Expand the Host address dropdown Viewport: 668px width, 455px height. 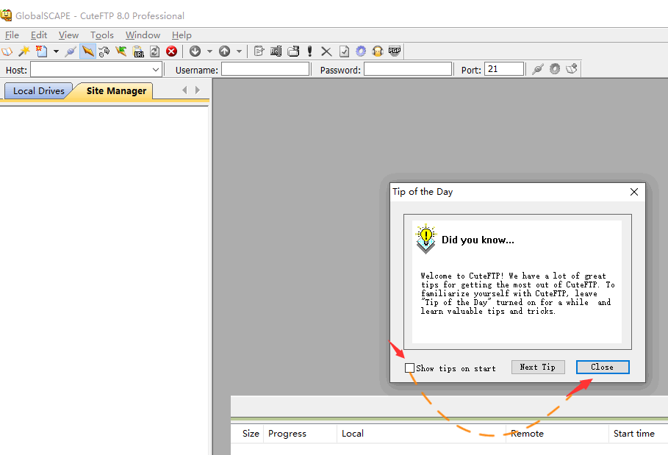click(156, 70)
